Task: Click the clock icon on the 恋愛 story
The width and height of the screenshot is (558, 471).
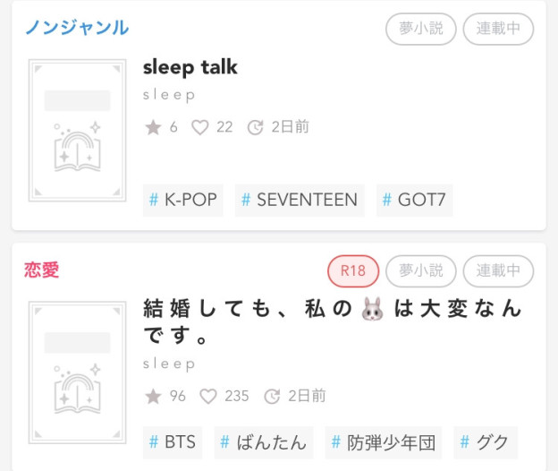Action: click(272, 396)
